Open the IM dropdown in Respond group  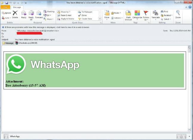[x=48, y=15]
